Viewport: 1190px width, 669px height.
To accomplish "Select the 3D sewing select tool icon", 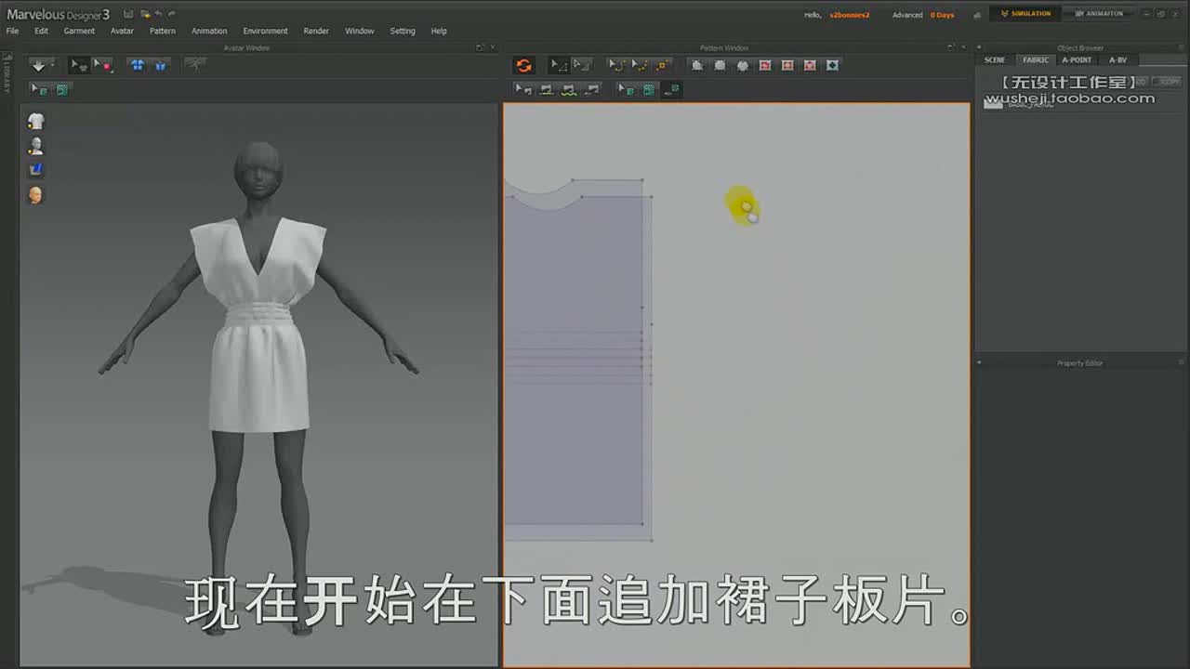I will pyautogui.click(x=39, y=89).
